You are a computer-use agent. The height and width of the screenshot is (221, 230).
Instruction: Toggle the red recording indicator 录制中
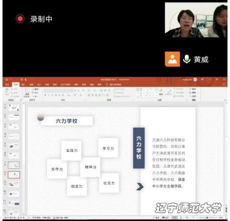point(20,19)
